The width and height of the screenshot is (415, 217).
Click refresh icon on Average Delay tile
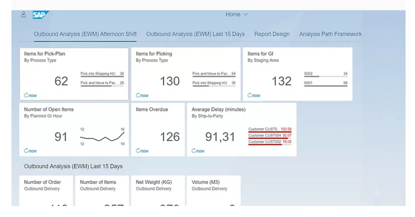point(194,151)
